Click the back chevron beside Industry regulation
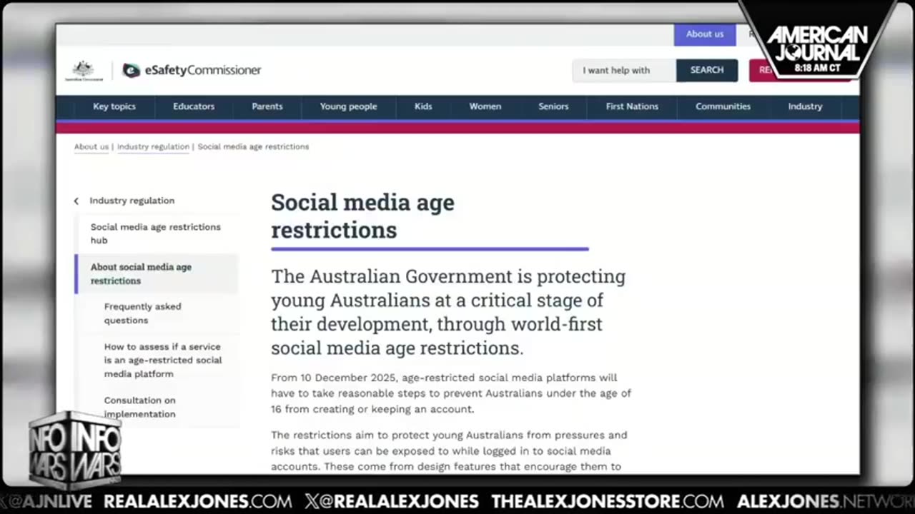This screenshot has width=915, height=514. 76,201
